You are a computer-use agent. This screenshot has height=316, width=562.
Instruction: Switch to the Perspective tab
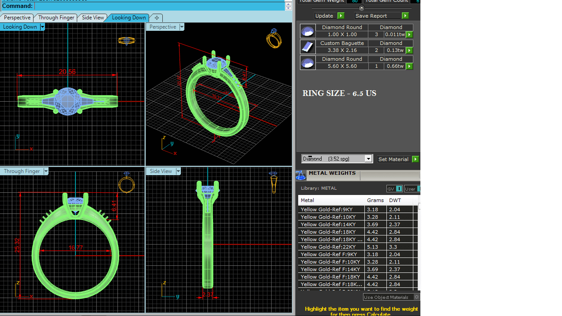pos(17,18)
